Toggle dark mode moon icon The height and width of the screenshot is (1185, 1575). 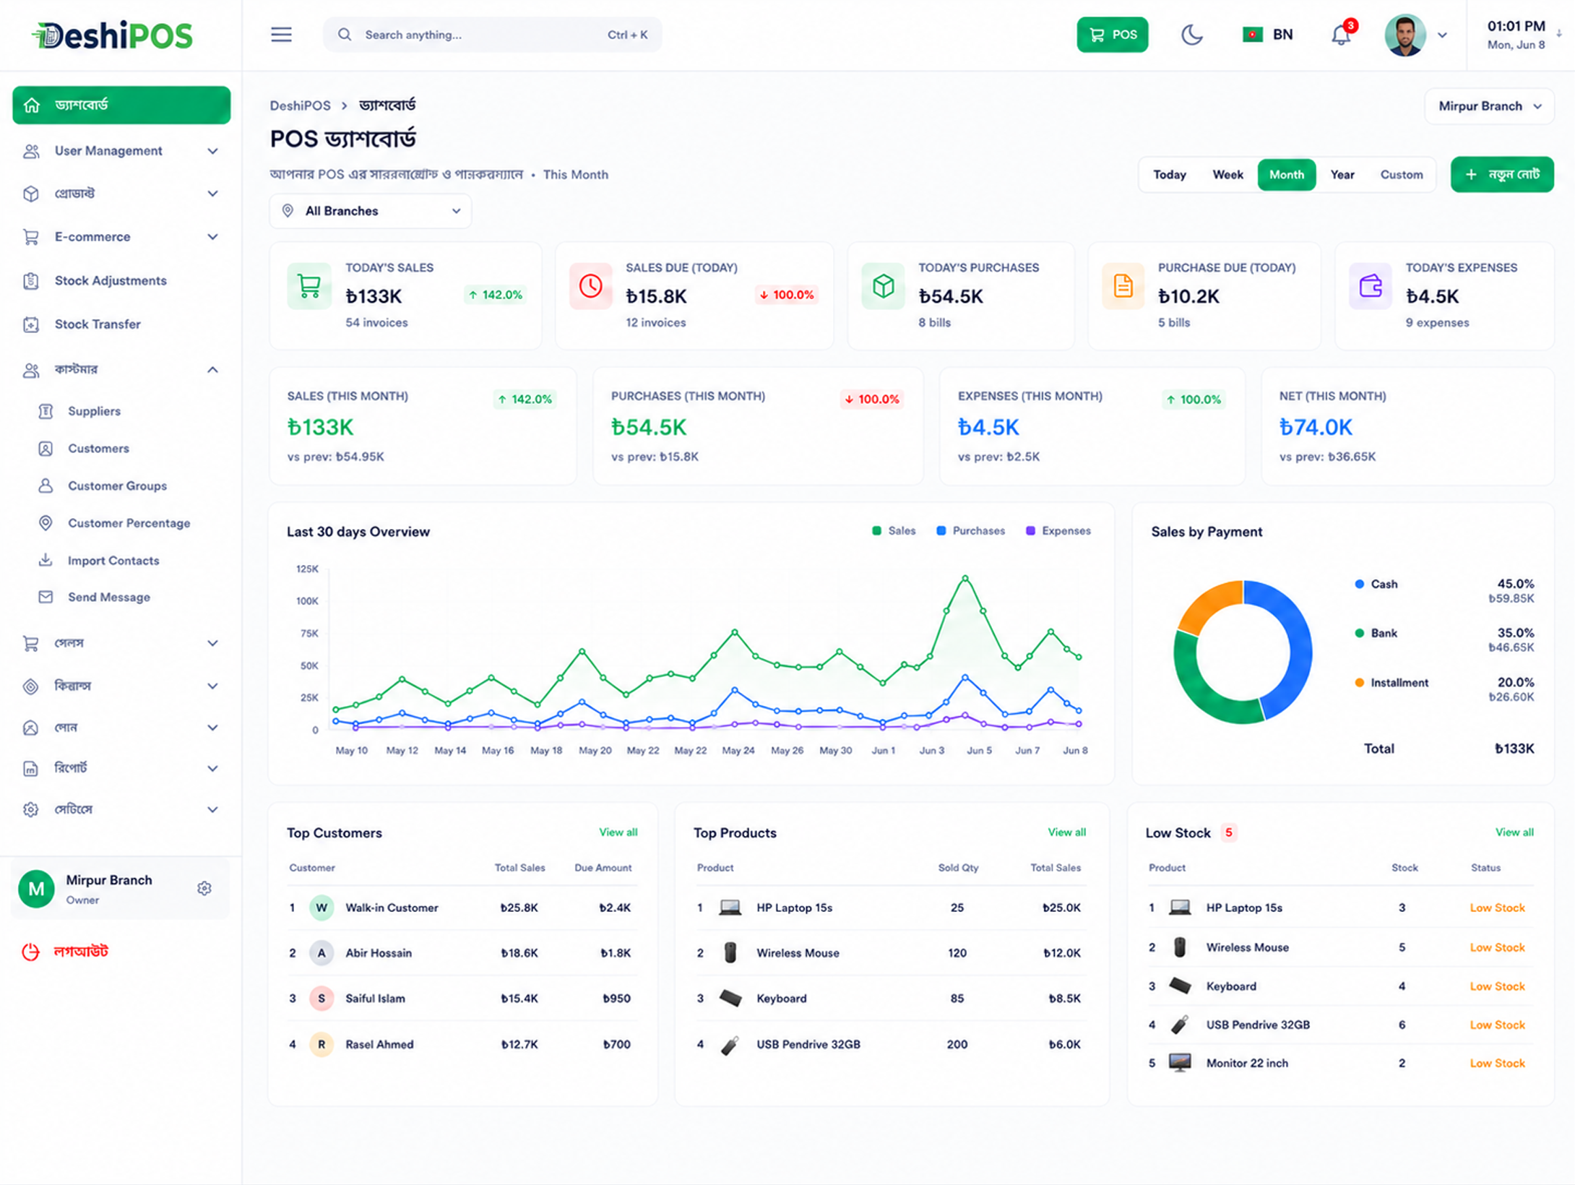tap(1191, 35)
